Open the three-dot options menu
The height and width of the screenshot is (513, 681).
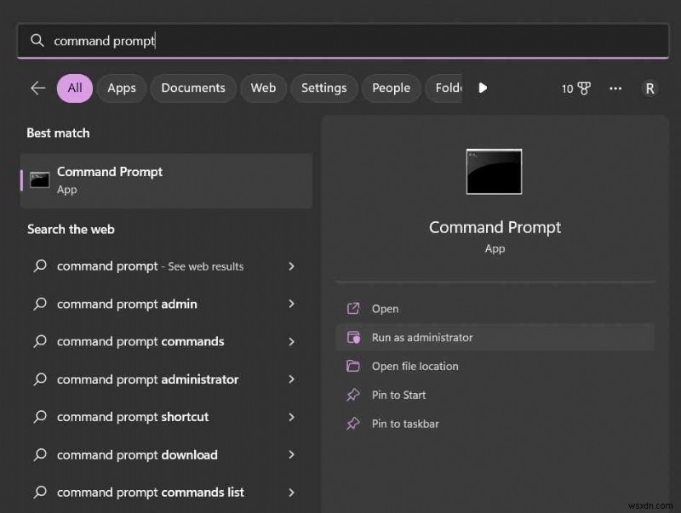coord(615,88)
